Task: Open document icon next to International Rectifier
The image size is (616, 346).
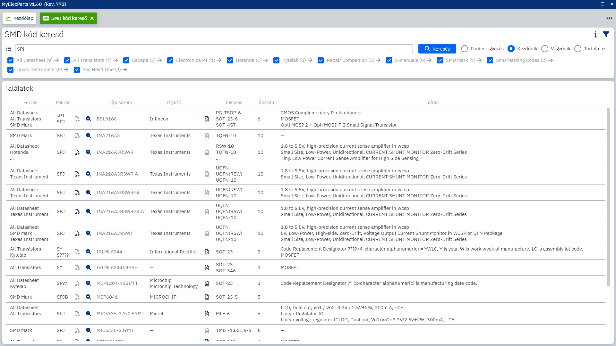Action: 207,252
